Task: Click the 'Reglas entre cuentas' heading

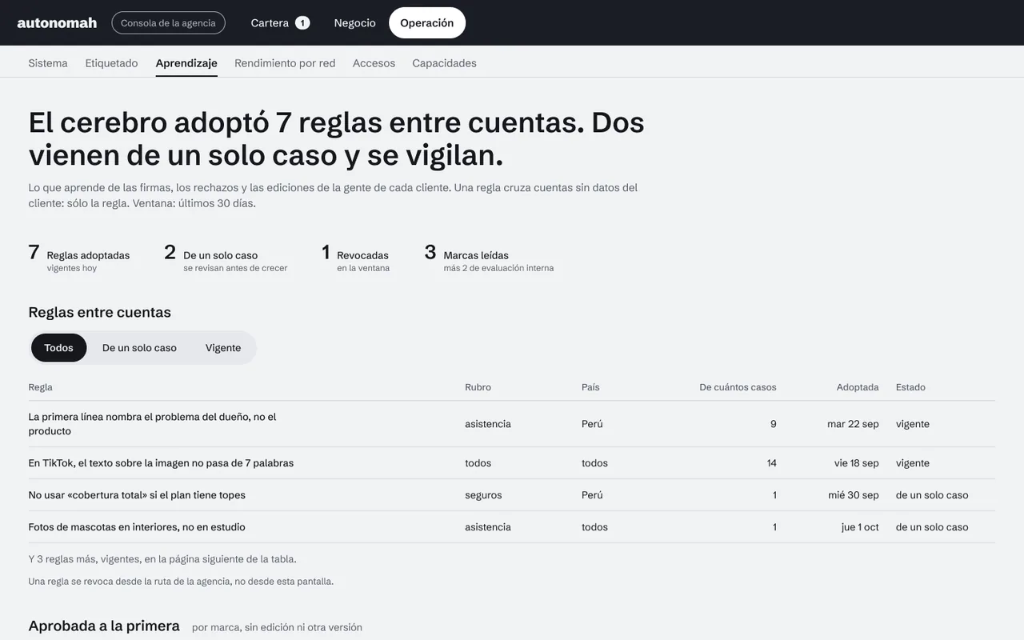Action: 99,312
